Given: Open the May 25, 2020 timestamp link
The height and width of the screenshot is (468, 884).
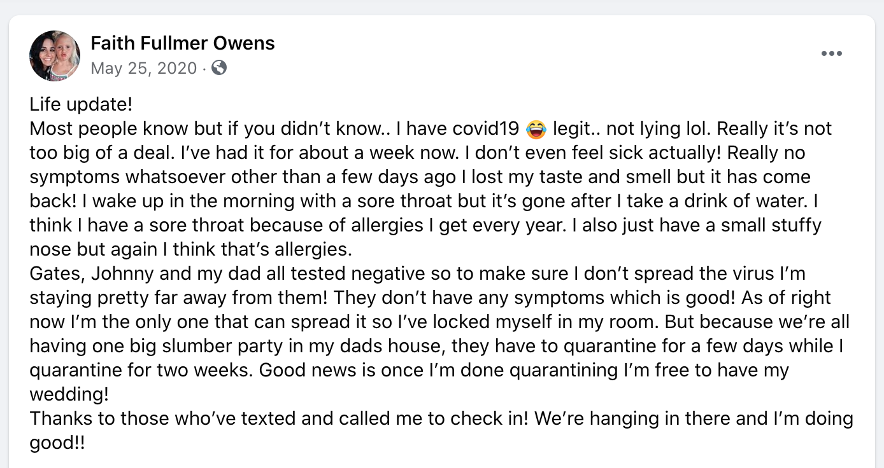Looking at the screenshot, I should (144, 68).
